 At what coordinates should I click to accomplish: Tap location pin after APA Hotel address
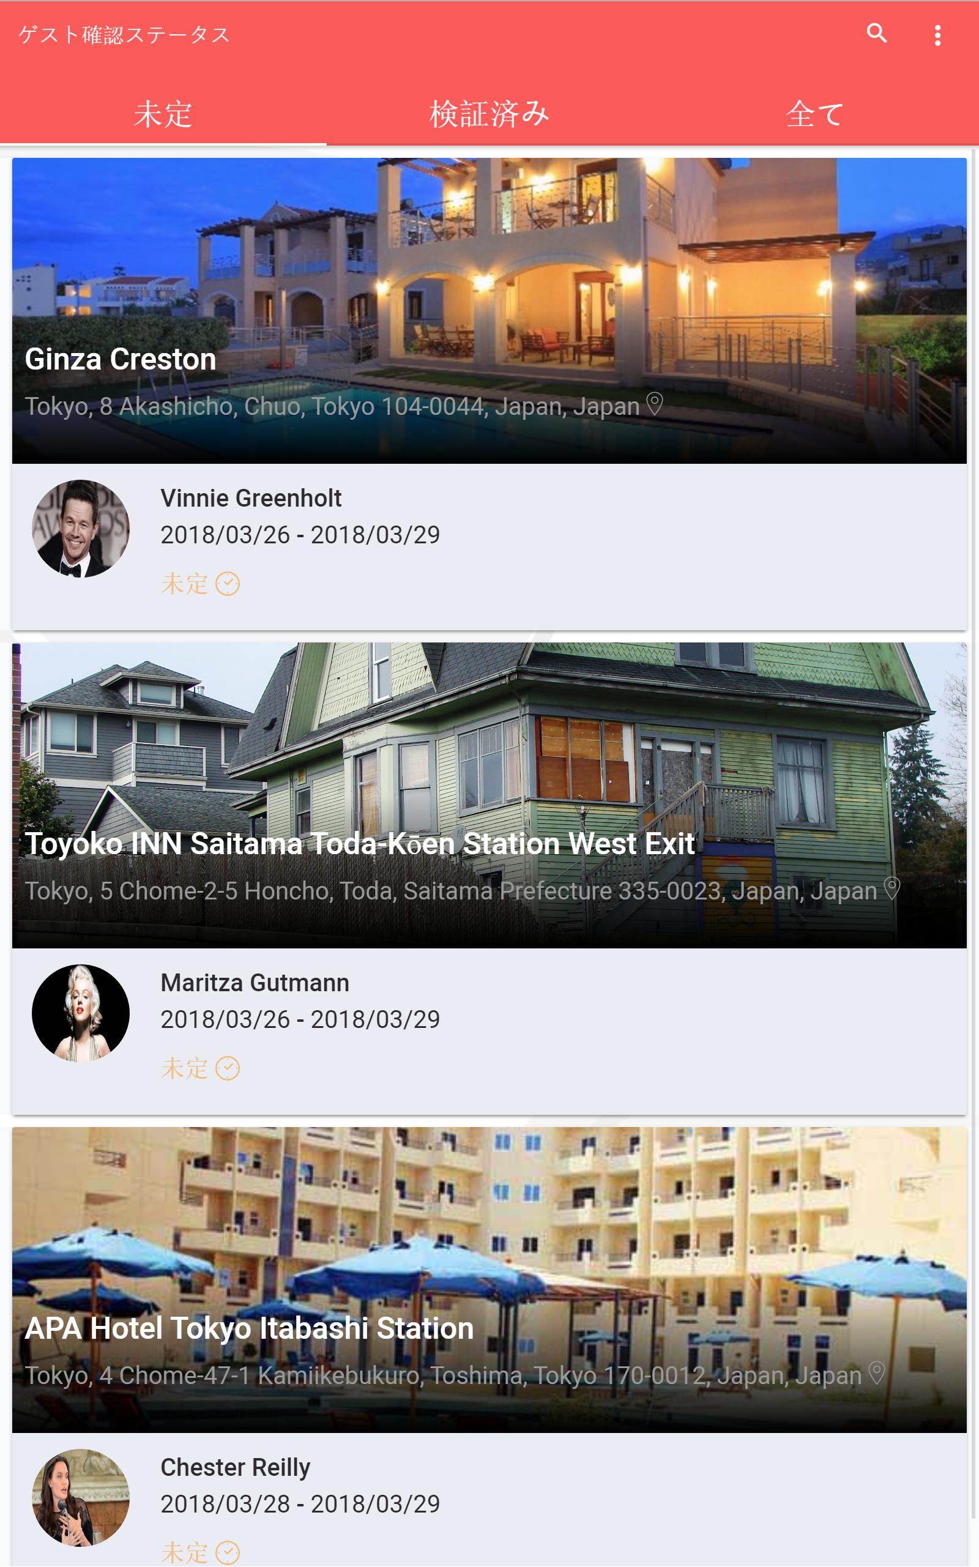click(876, 1373)
